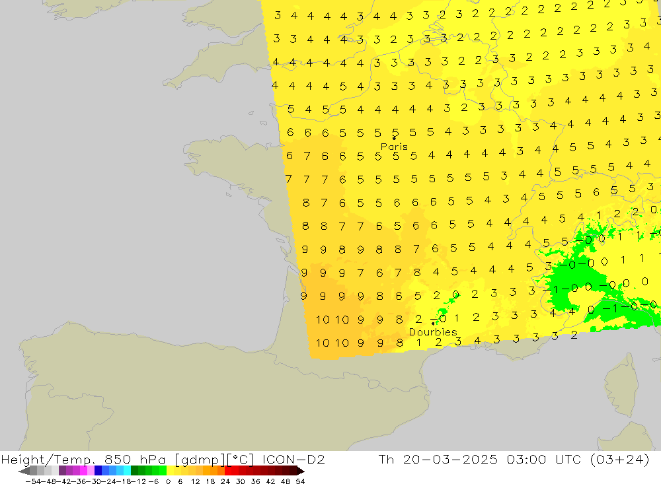Screen dimensions: 661x484
Task: Click the '[gdmp]' unit label
Action: pyautogui.click(x=200, y=460)
